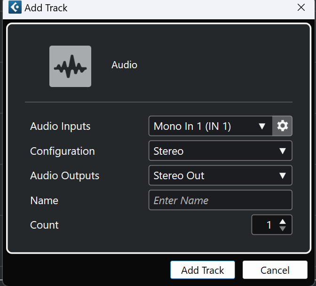
Task: Increase track Count with up arrow
Action: point(283,222)
